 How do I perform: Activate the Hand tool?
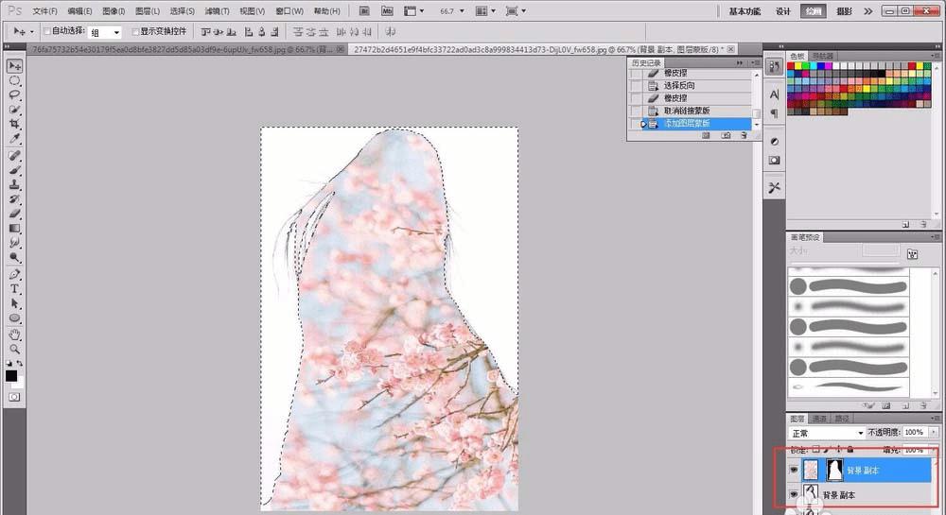click(x=15, y=334)
